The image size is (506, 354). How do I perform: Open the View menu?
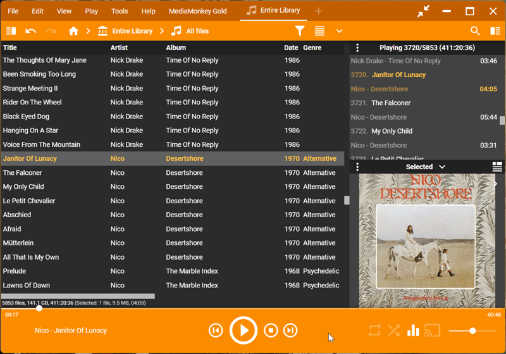click(x=64, y=11)
